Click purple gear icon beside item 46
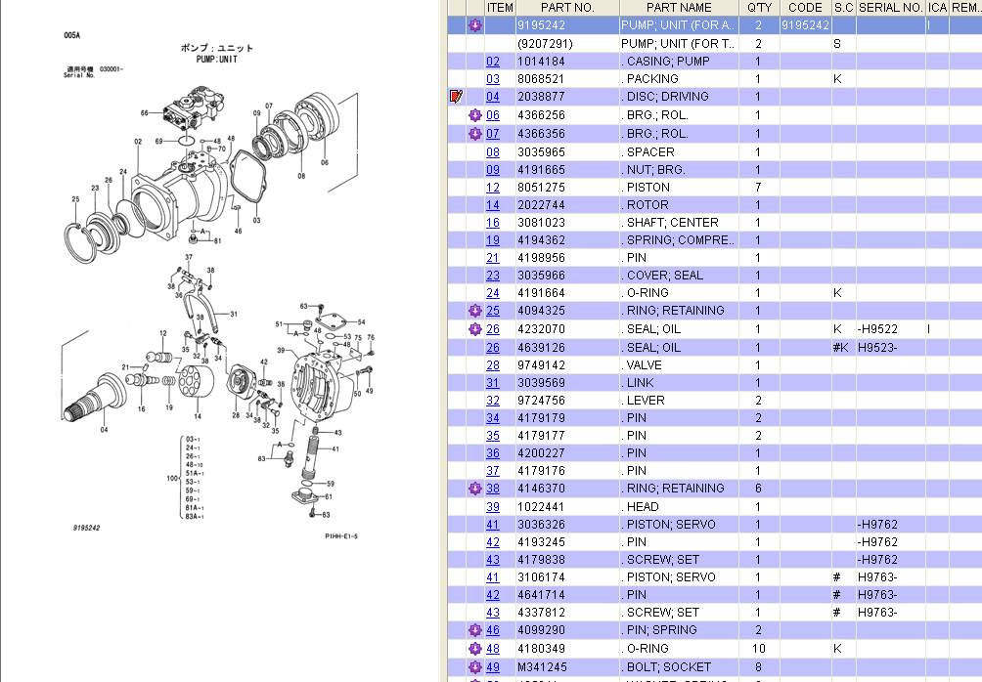This screenshot has width=982, height=682. (x=475, y=630)
